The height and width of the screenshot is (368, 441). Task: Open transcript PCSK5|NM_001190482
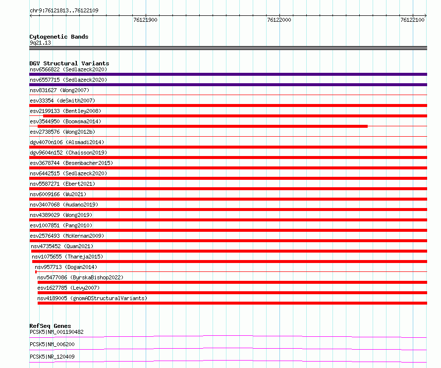pyautogui.click(x=56, y=332)
